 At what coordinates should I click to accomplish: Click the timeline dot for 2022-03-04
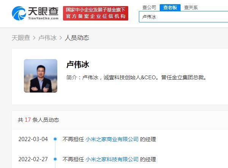click(x=55, y=139)
